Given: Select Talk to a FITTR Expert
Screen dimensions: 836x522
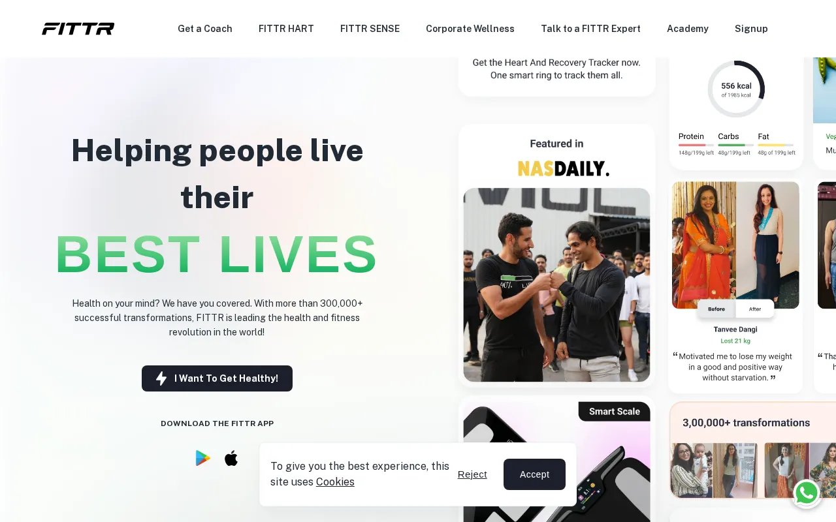Looking at the screenshot, I should coord(590,29).
